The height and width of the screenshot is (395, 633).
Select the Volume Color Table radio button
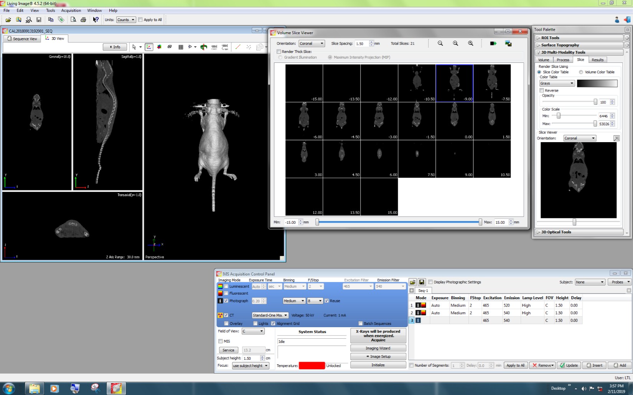581,72
